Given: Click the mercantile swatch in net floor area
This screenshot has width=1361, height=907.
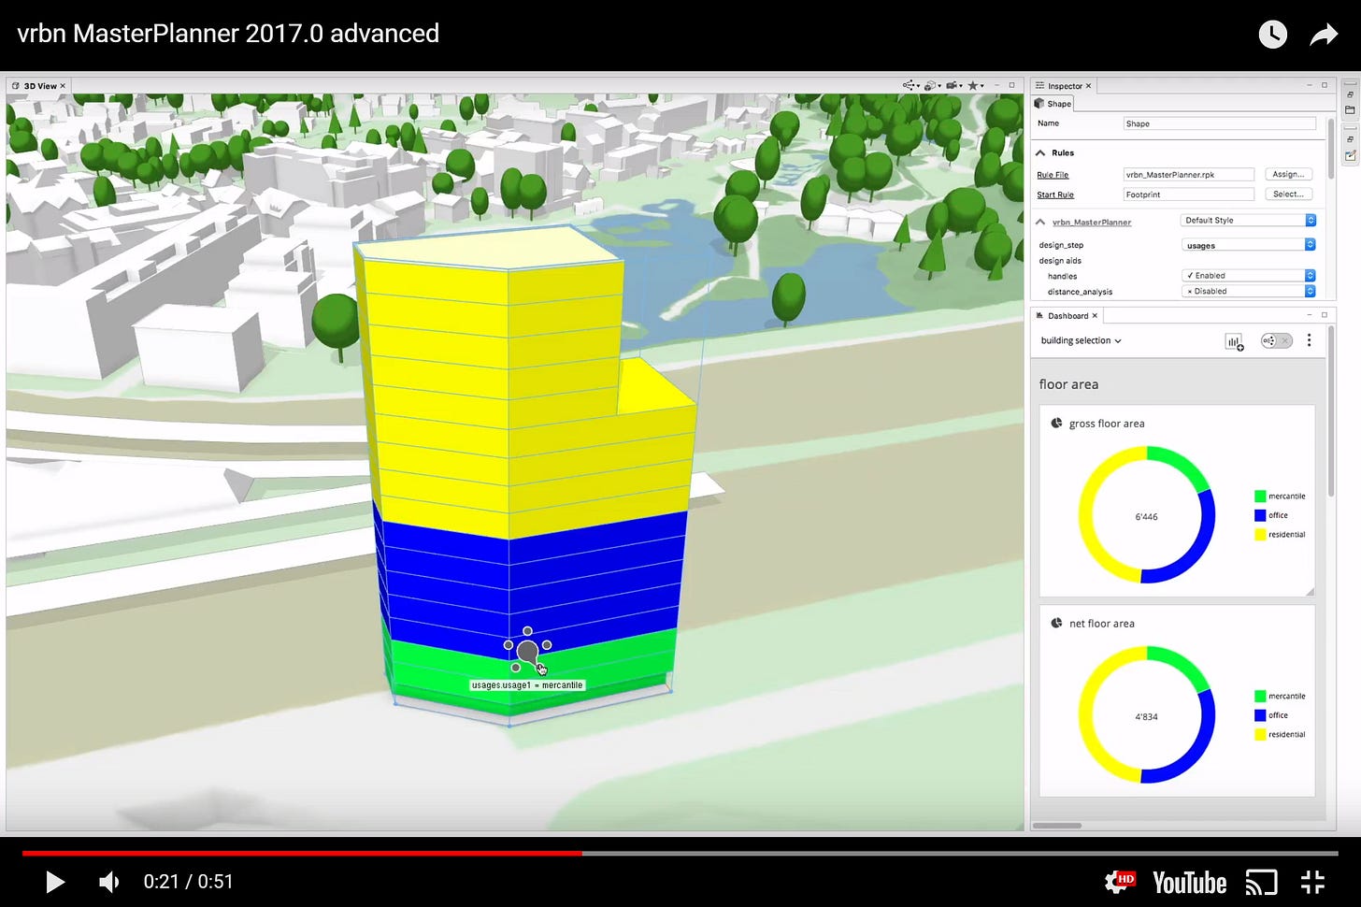Looking at the screenshot, I should click(x=1260, y=697).
